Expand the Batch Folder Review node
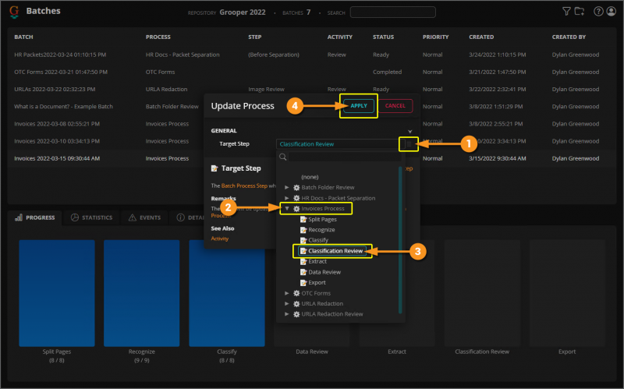The height and width of the screenshot is (389, 624). [287, 187]
